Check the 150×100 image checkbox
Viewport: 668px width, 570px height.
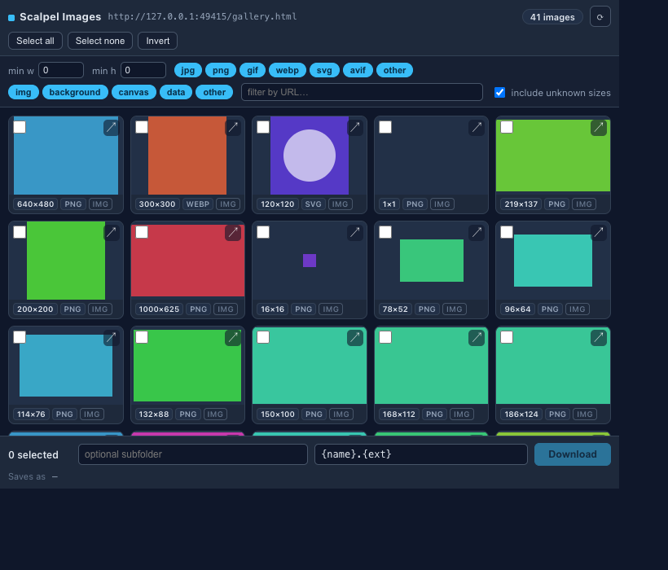[263, 337]
